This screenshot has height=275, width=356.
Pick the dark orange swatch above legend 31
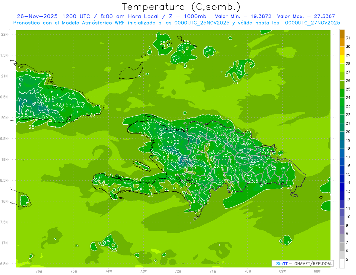tap(342, 34)
